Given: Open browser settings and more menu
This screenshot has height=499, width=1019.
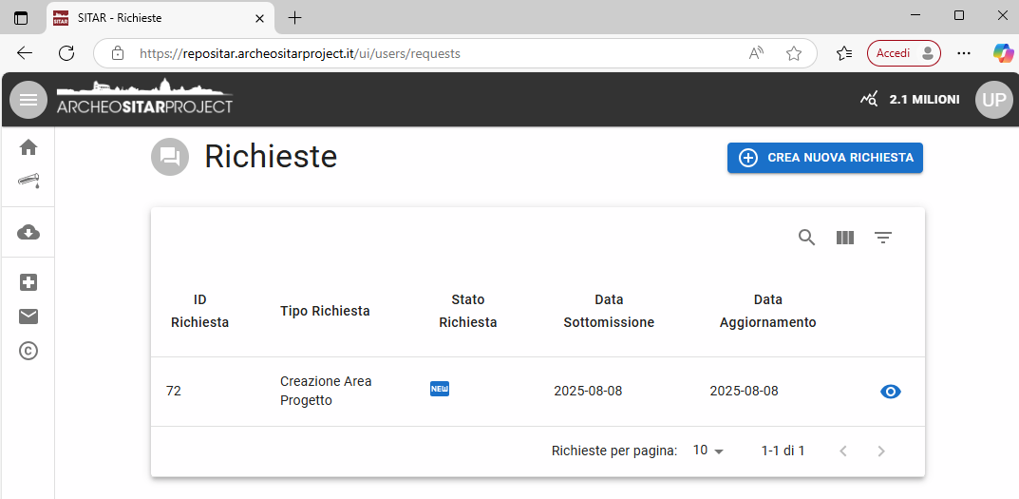Looking at the screenshot, I should coord(964,53).
